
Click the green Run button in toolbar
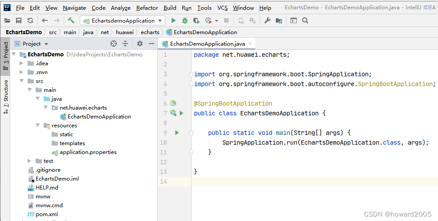coord(173,20)
